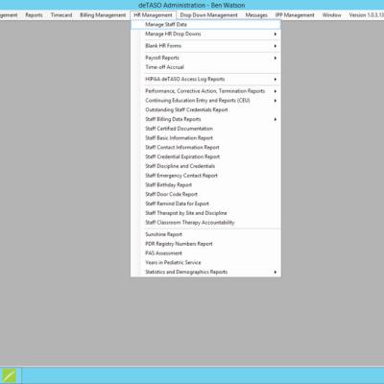Expand Payroll Reports submenu
Image resolution: width=384 pixels, height=384 pixels.
coord(205,58)
